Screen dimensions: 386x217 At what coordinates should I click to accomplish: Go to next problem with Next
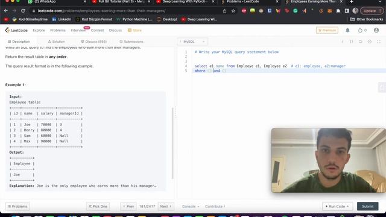pos(166,206)
